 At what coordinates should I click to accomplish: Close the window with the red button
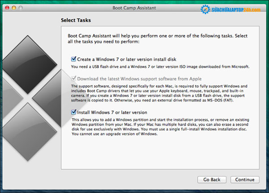coord(6,8)
